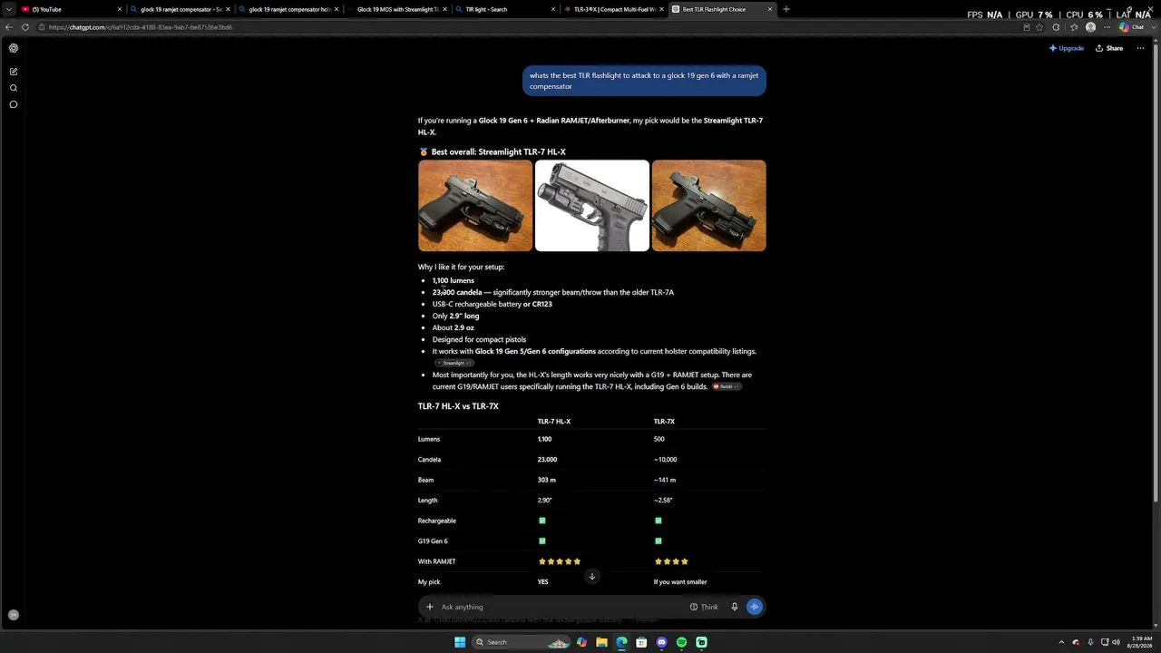Share this ChatGPT conversation
1161x653 pixels.
click(x=1109, y=48)
